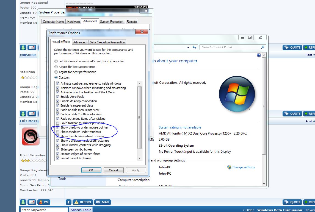Enable Show shadows under windows checkbox
Screen dimensions: 315x212
[x=57, y=132]
